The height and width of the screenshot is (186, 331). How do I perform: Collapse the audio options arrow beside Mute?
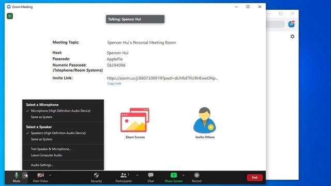(x=25, y=175)
